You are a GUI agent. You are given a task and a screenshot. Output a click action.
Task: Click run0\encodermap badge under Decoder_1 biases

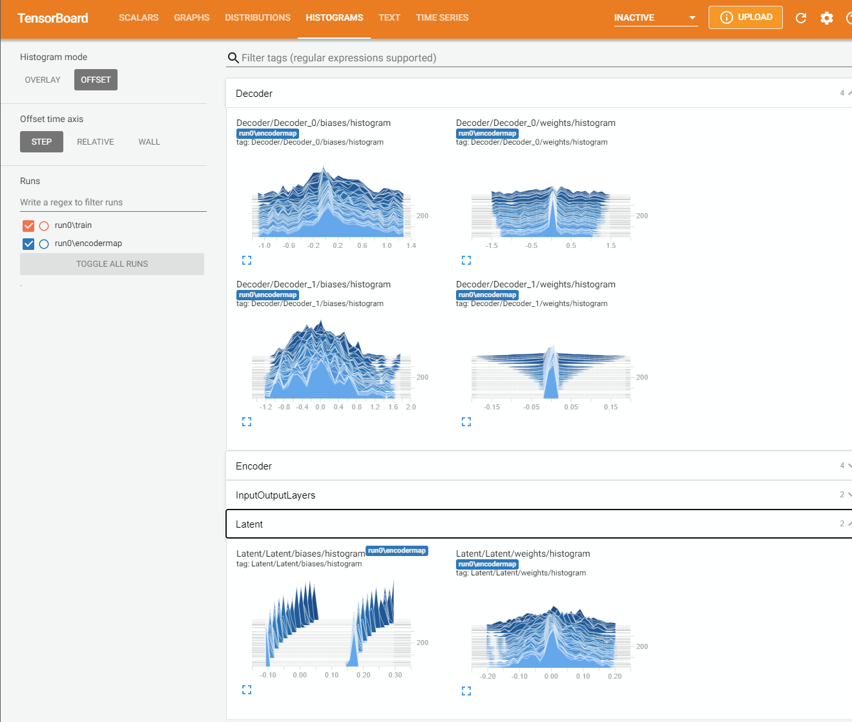pos(267,295)
